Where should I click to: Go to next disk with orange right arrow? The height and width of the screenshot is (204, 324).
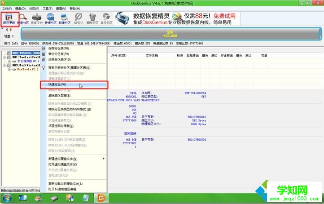(x=10, y=30)
